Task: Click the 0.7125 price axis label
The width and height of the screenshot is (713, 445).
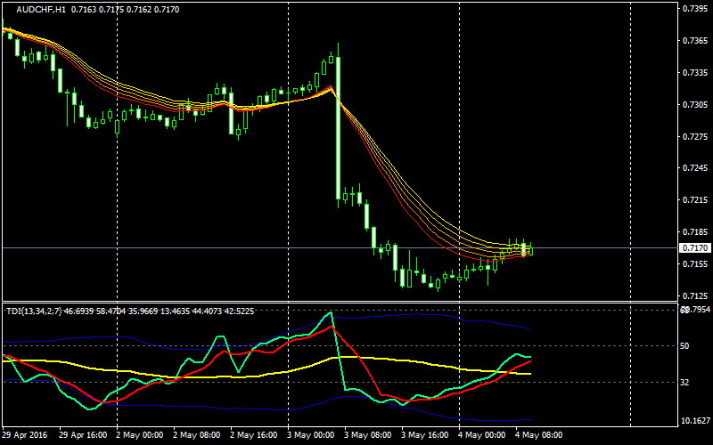Action: [x=693, y=295]
